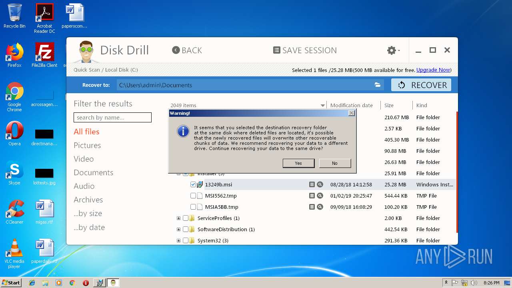Expand the SoftwareDistribution folder
The height and width of the screenshot is (288, 512).
tap(178, 229)
